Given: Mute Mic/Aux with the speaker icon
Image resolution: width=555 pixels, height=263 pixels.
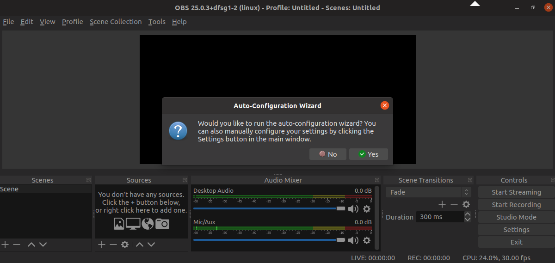Looking at the screenshot, I should click(x=353, y=240).
